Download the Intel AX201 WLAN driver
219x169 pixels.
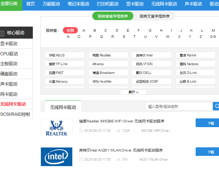210,152
